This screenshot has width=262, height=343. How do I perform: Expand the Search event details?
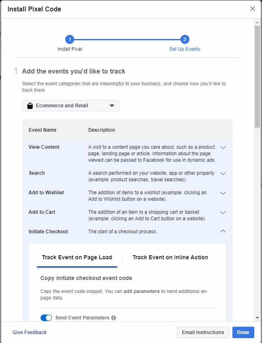223,174
